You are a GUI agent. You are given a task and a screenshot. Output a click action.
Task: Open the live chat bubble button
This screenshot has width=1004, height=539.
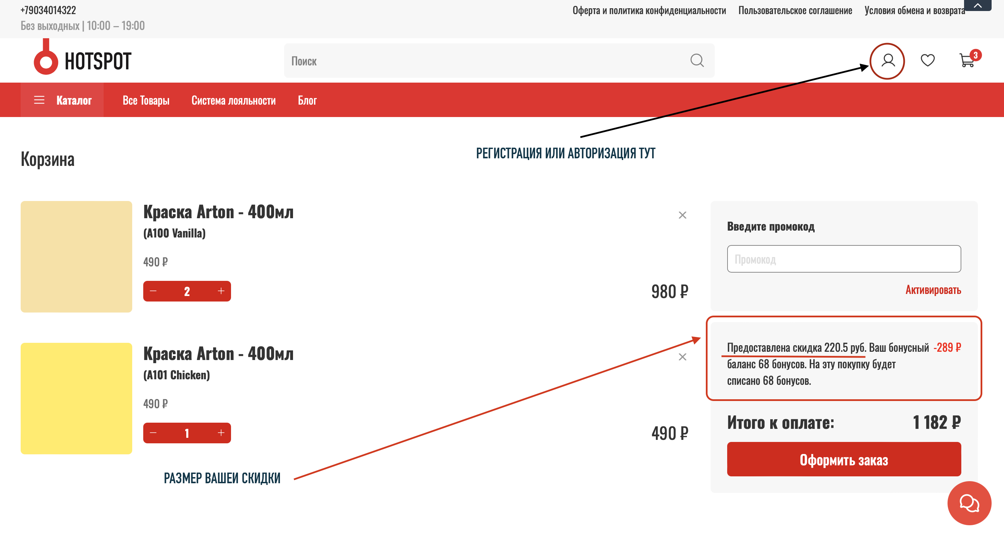[969, 503]
